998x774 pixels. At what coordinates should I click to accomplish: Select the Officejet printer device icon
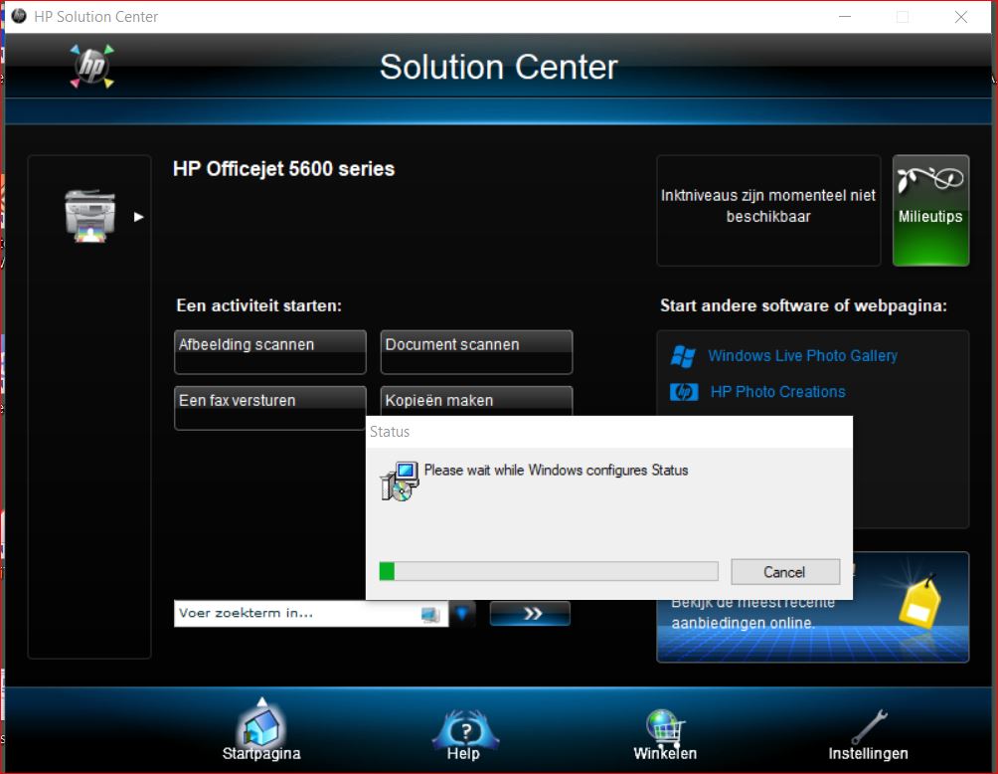tap(89, 215)
